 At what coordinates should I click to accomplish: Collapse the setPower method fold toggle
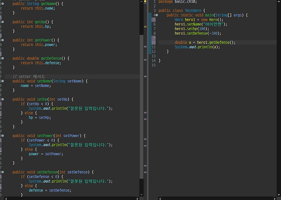(x=3, y=136)
